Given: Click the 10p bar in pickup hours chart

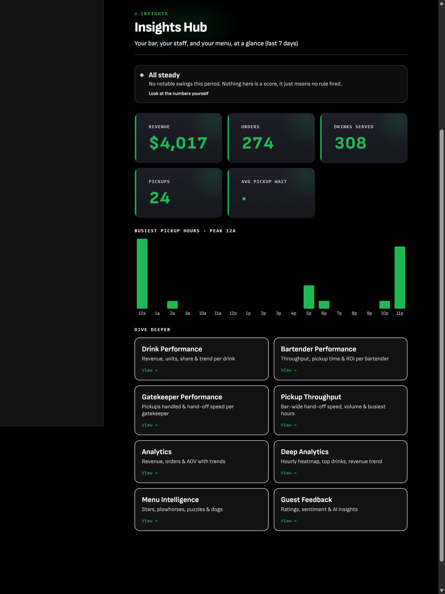Looking at the screenshot, I should pyautogui.click(x=385, y=305).
